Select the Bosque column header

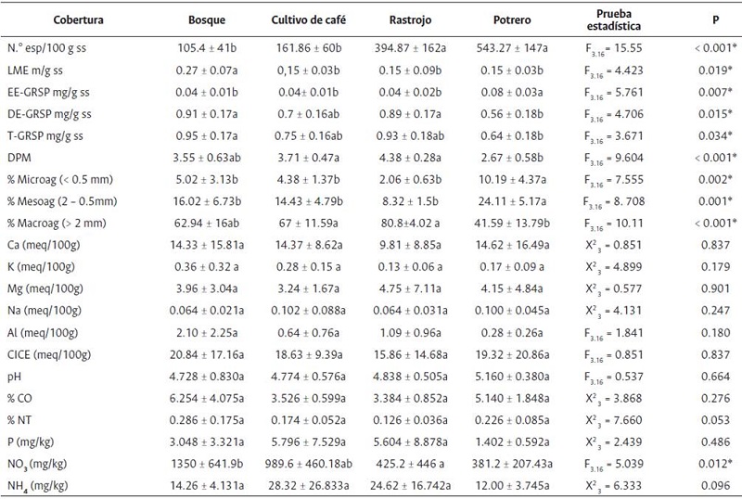click(206, 19)
